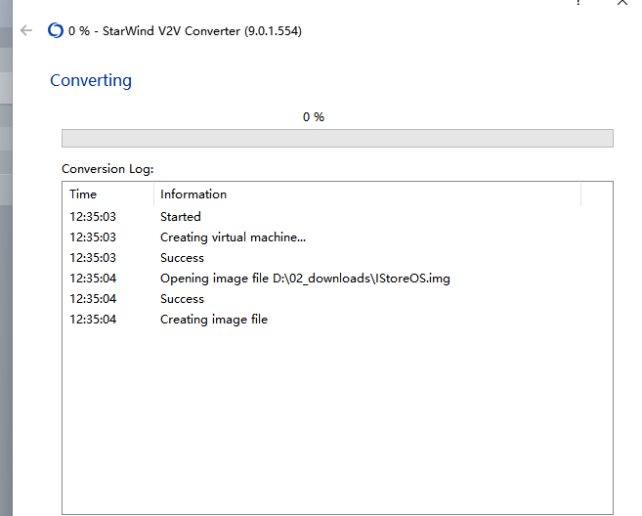The height and width of the screenshot is (516, 642).
Task: Select the first Success log entry
Action: [x=182, y=258]
